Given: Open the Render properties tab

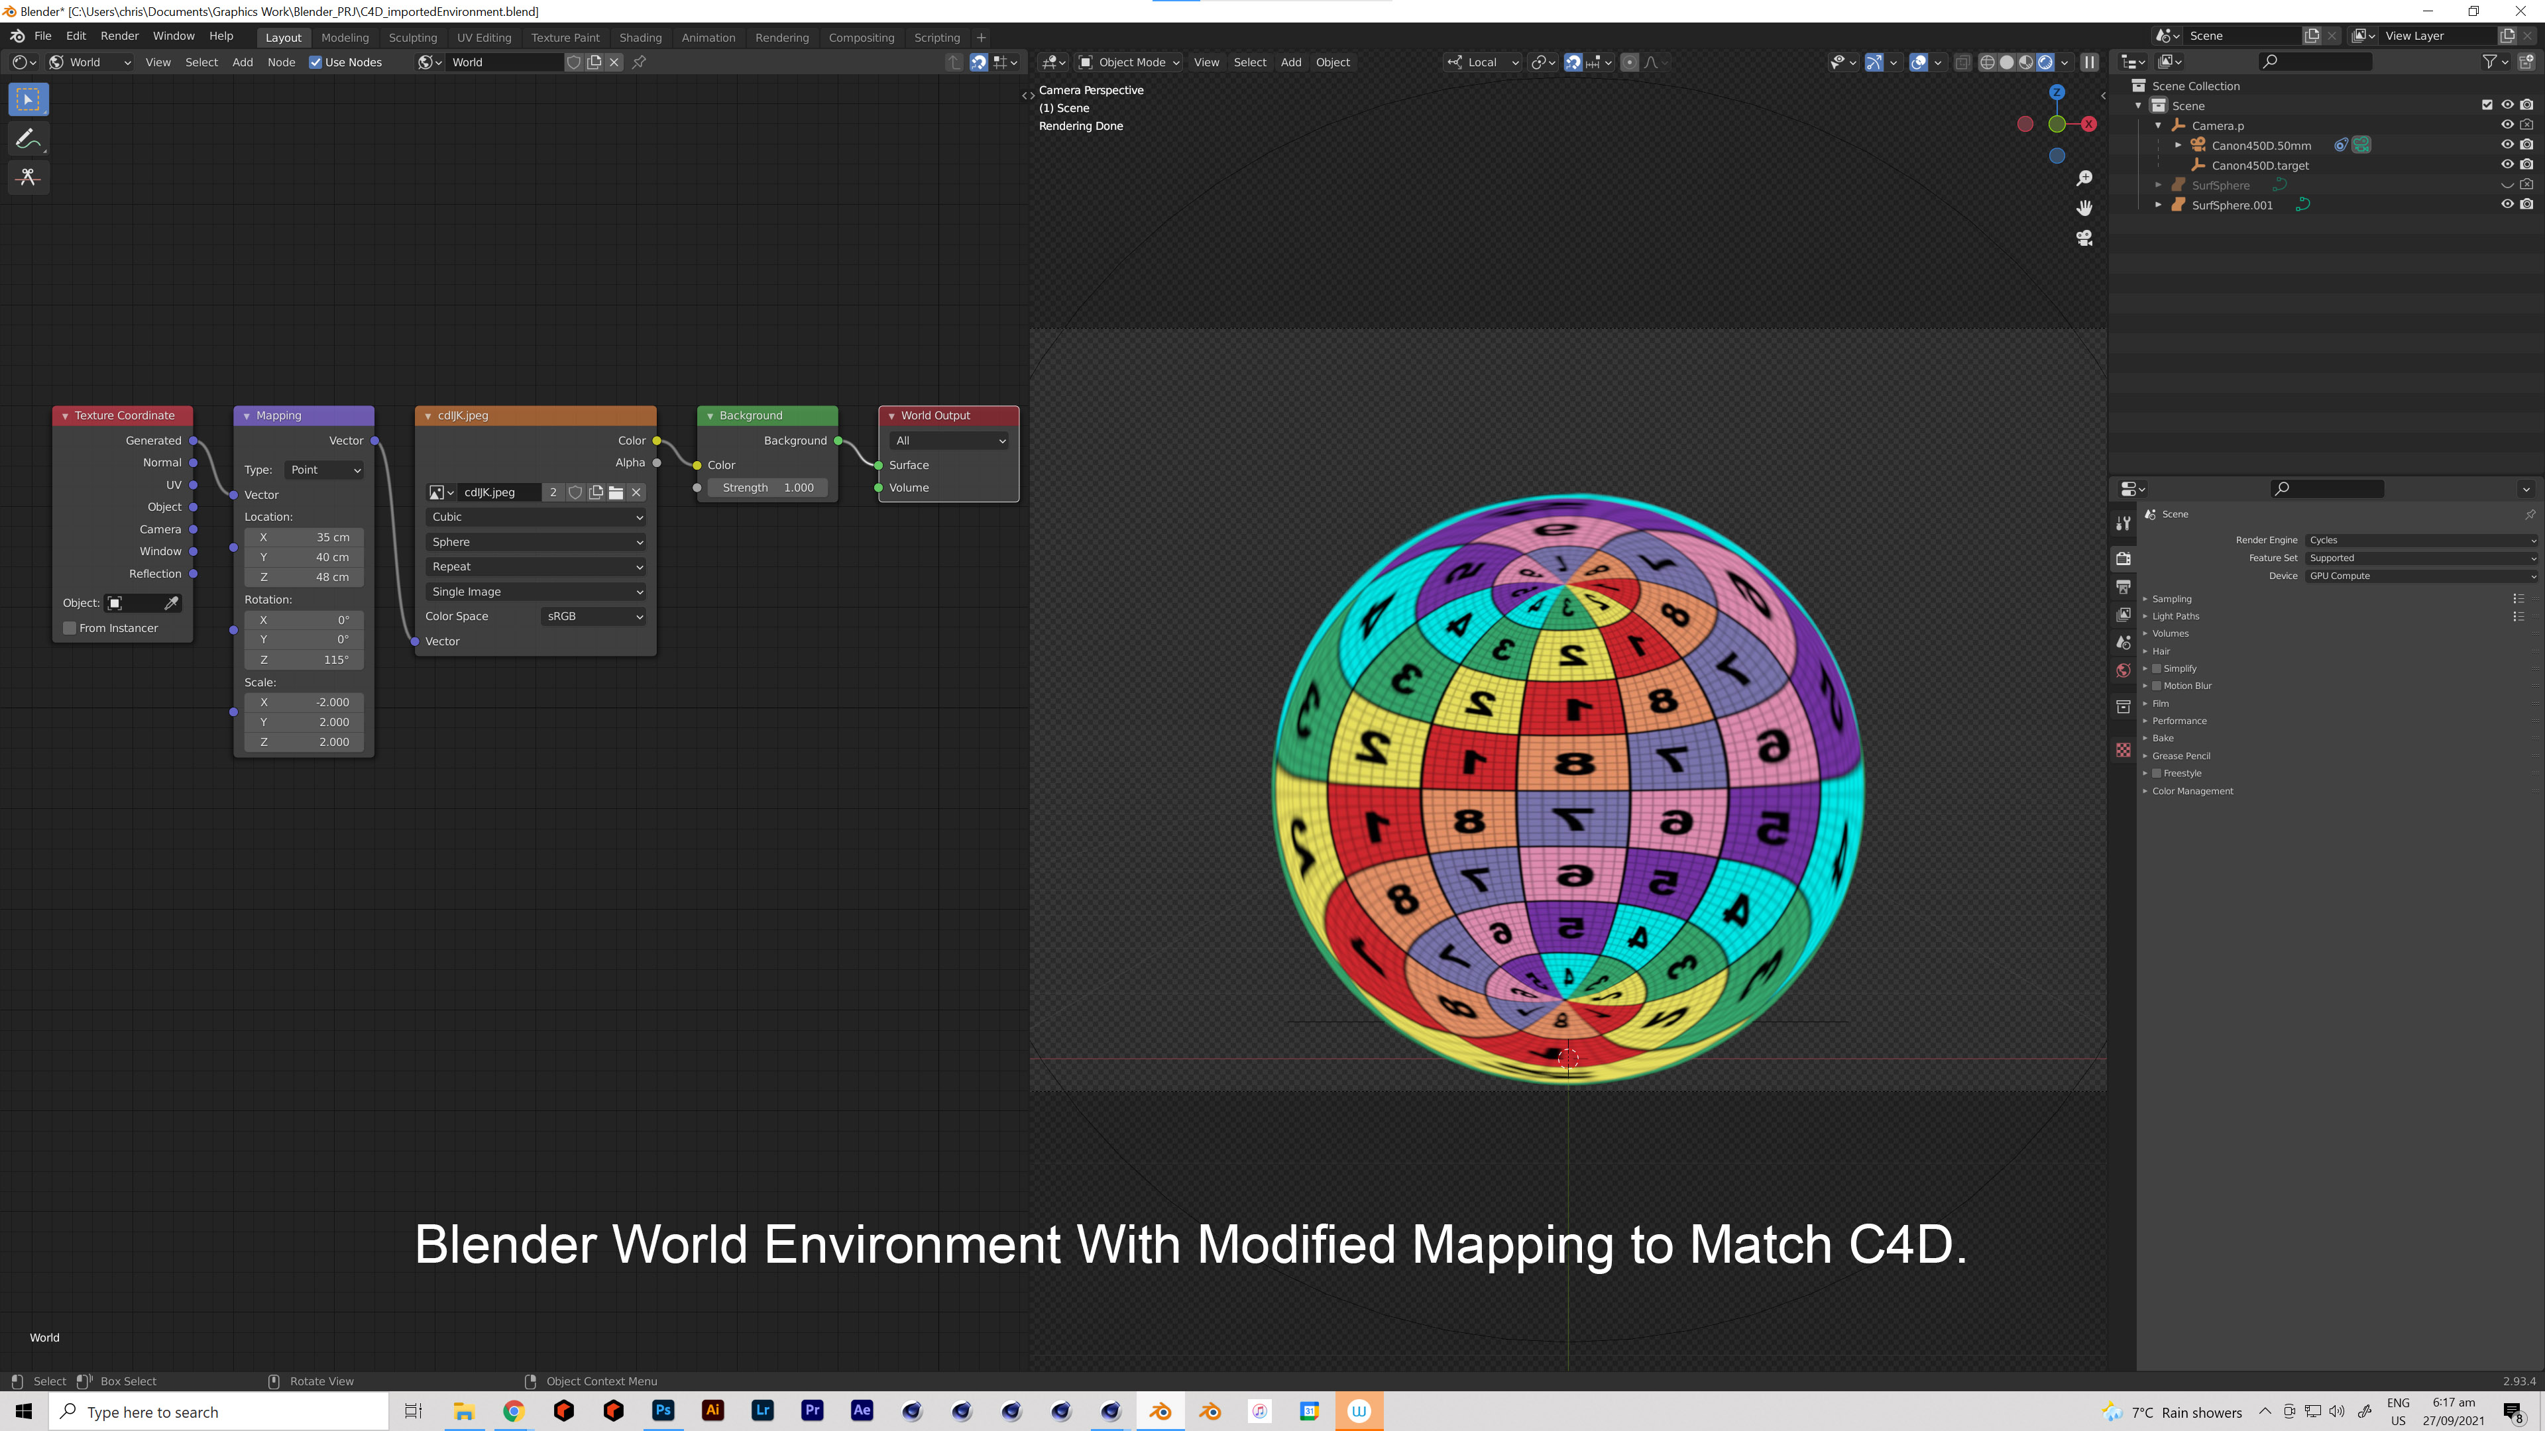Looking at the screenshot, I should tap(2123, 558).
